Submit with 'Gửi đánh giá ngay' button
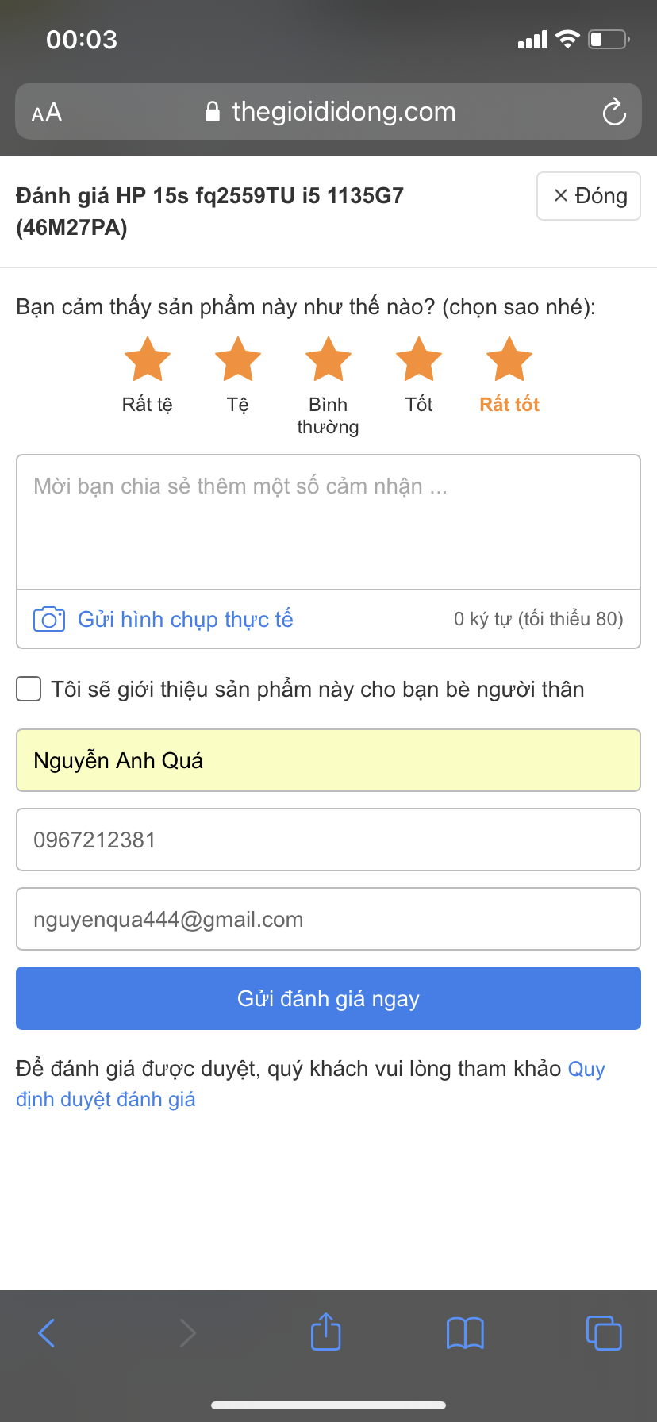The width and height of the screenshot is (657, 1422). pos(328,998)
